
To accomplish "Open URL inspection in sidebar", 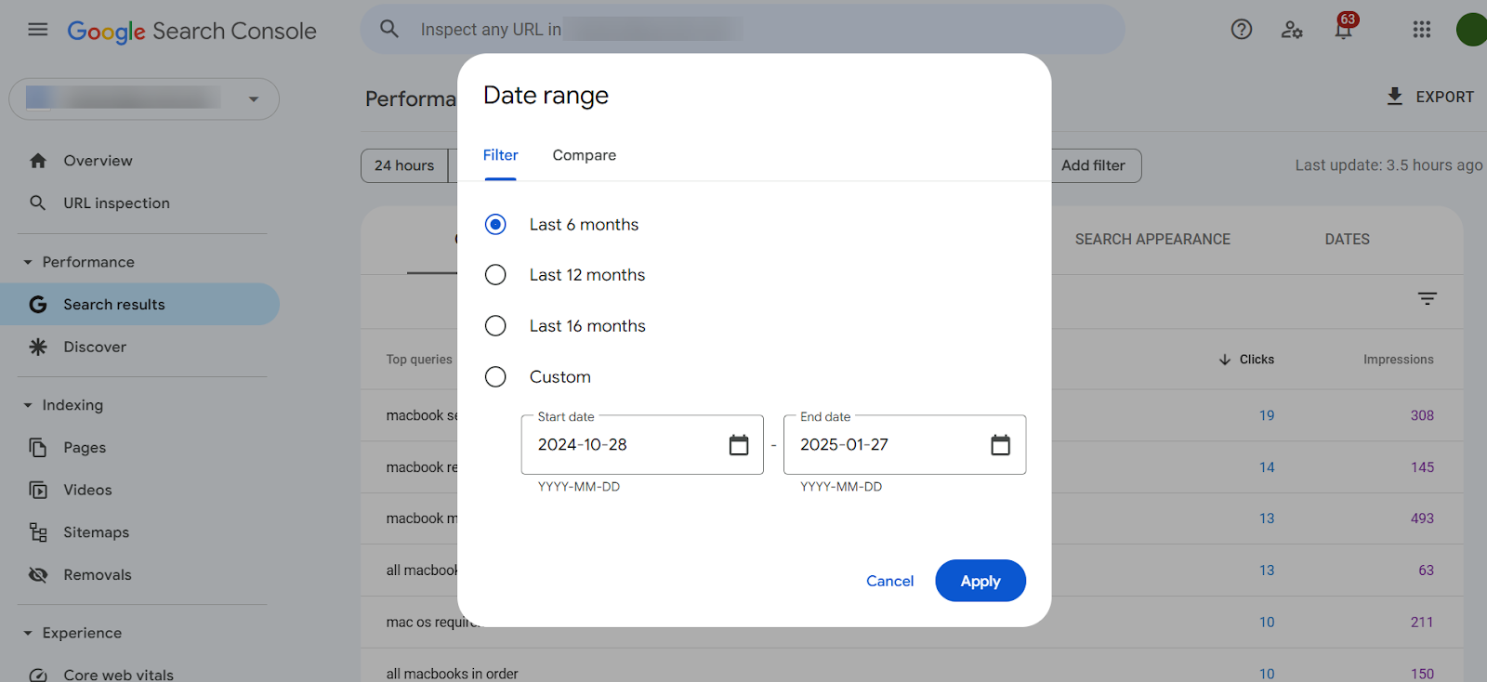I will pos(116,203).
